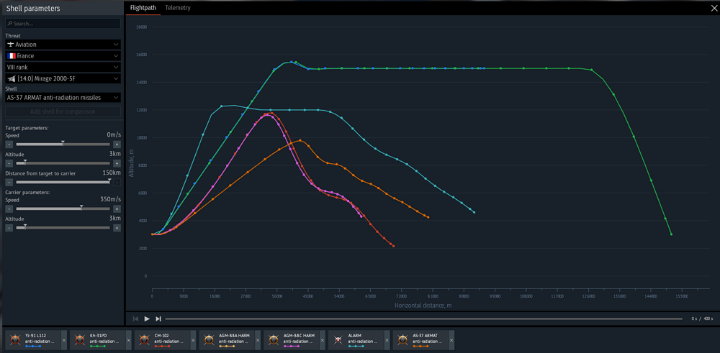Open the Mirage 2000-5F vehicle dropdown

(x=63, y=78)
